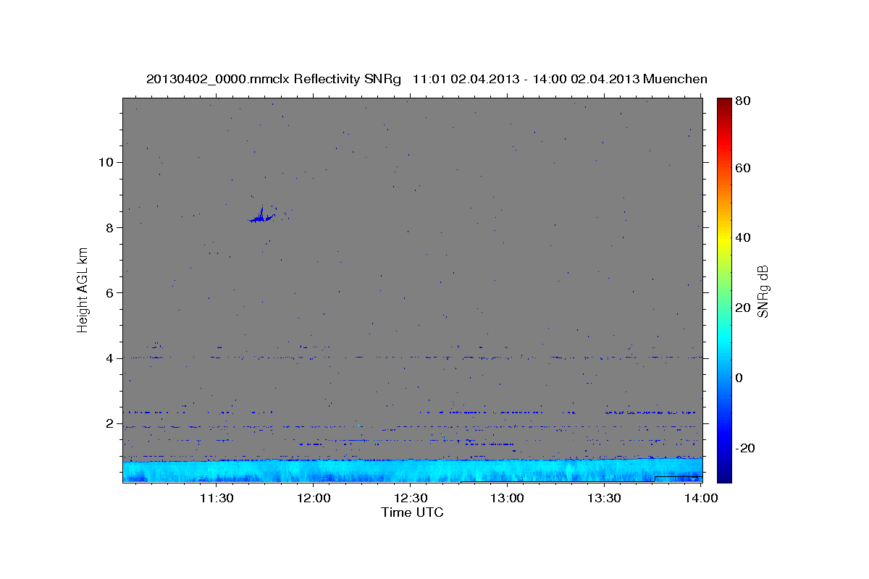The height and width of the screenshot is (579, 869).
Task: Click the 'Time UTC' axis label
Action: coord(412,512)
